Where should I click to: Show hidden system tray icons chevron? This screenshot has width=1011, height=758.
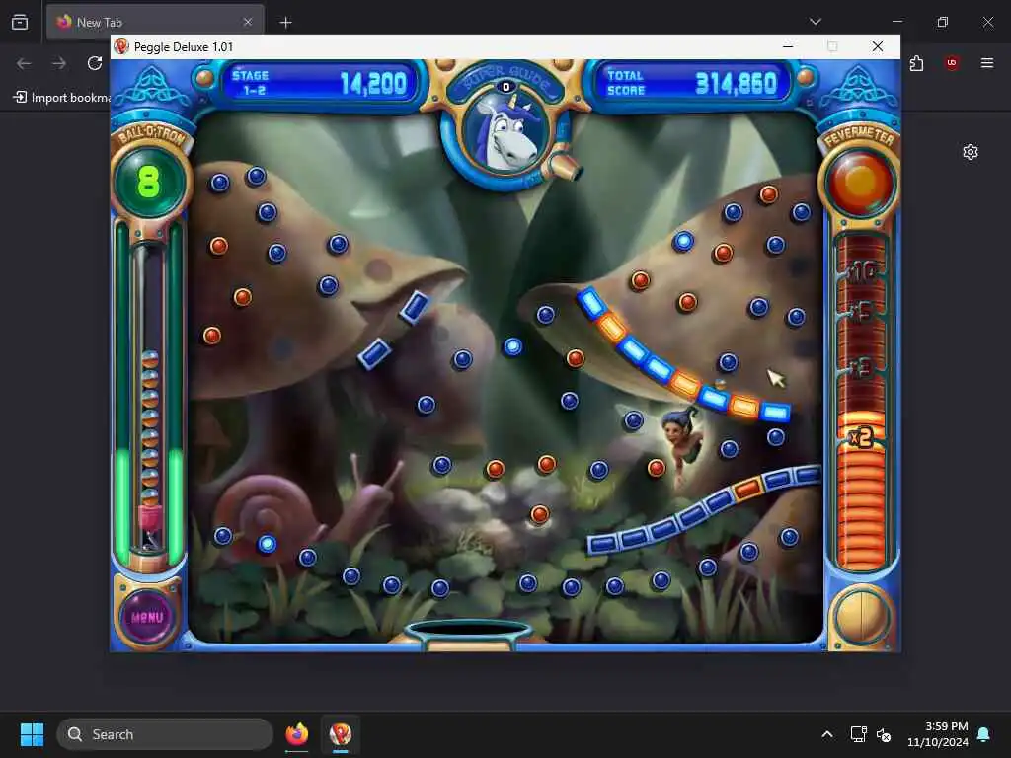click(x=827, y=734)
